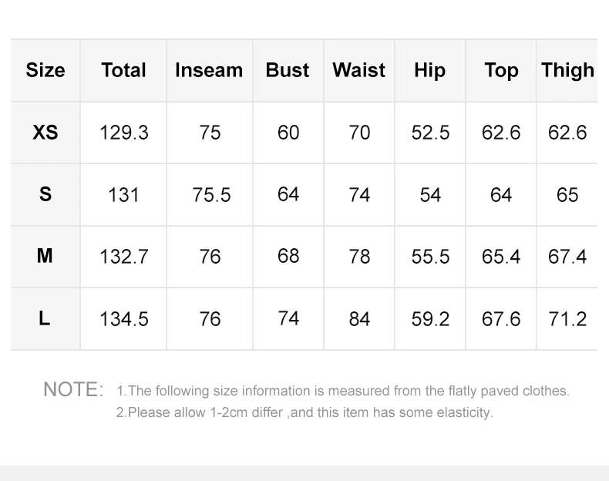Select the Hip column header
Image resolution: width=609 pixels, height=481 pixels.
(x=429, y=70)
